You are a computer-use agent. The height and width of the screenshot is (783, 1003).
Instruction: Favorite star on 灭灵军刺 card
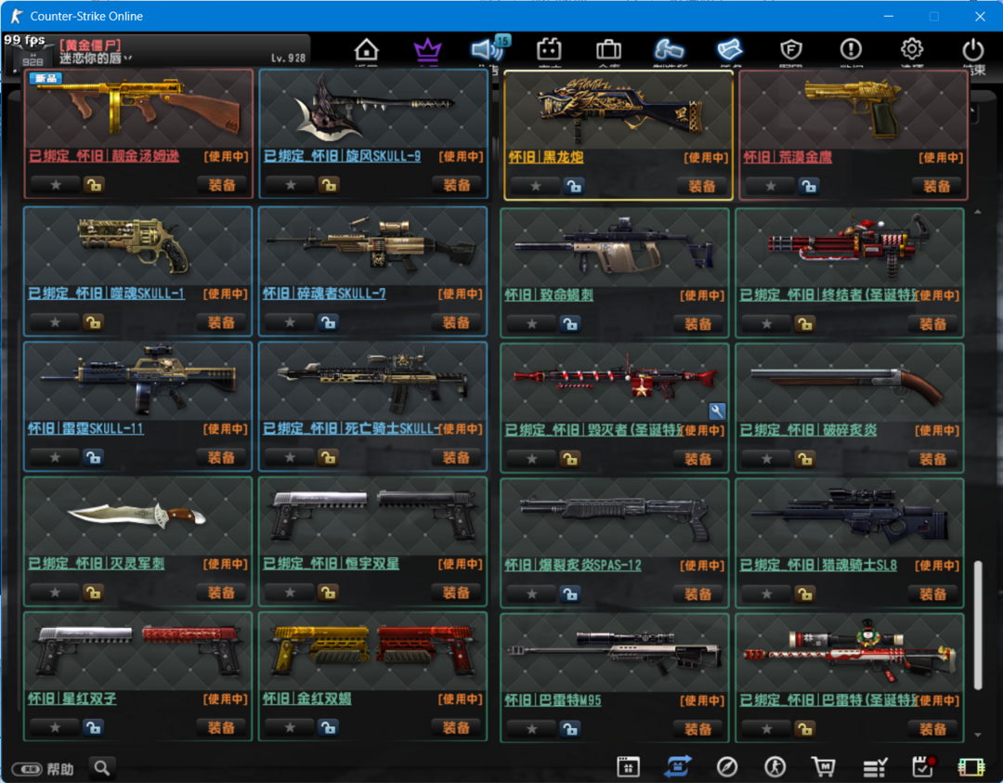(55, 593)
